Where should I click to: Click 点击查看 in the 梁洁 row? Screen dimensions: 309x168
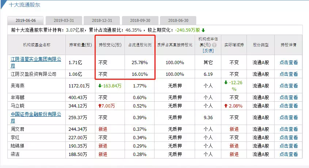(289, 155)
